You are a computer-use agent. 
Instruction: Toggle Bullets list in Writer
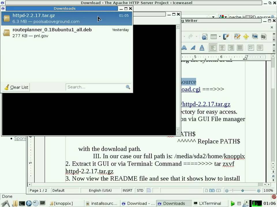(x=260, y=47)
